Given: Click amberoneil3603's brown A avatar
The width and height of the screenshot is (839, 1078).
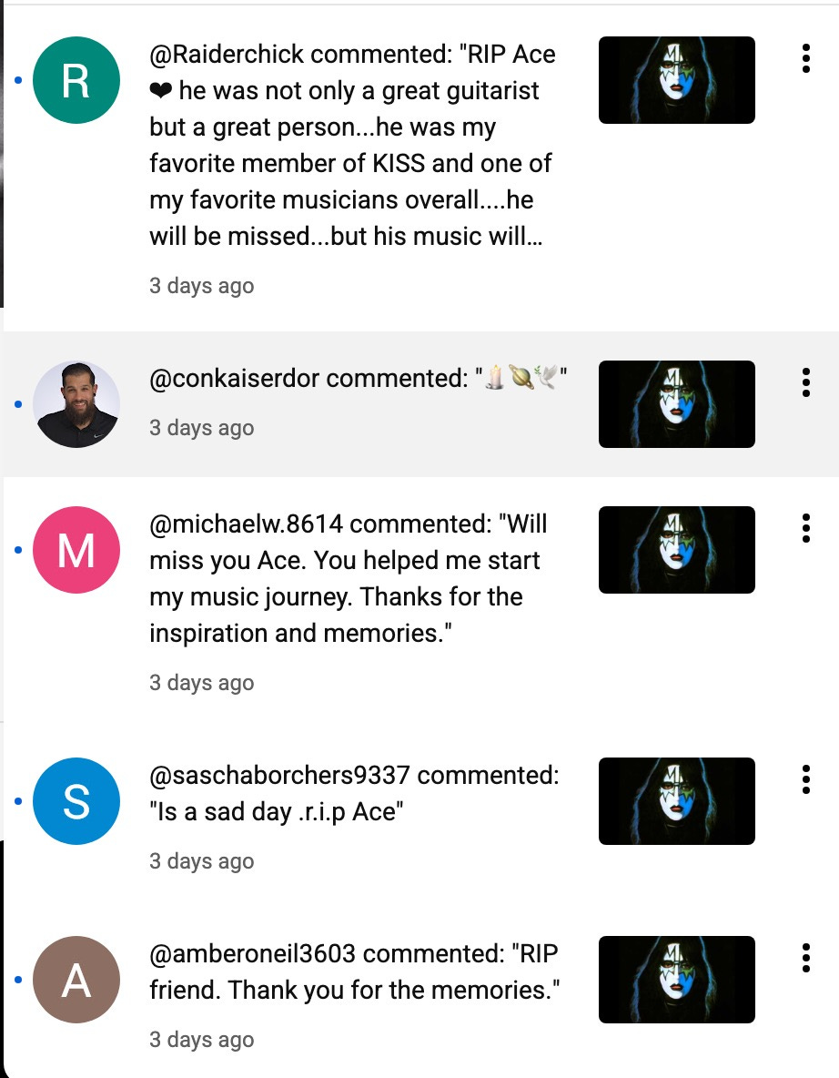Looking at the screenshot, I should (76, 980).
